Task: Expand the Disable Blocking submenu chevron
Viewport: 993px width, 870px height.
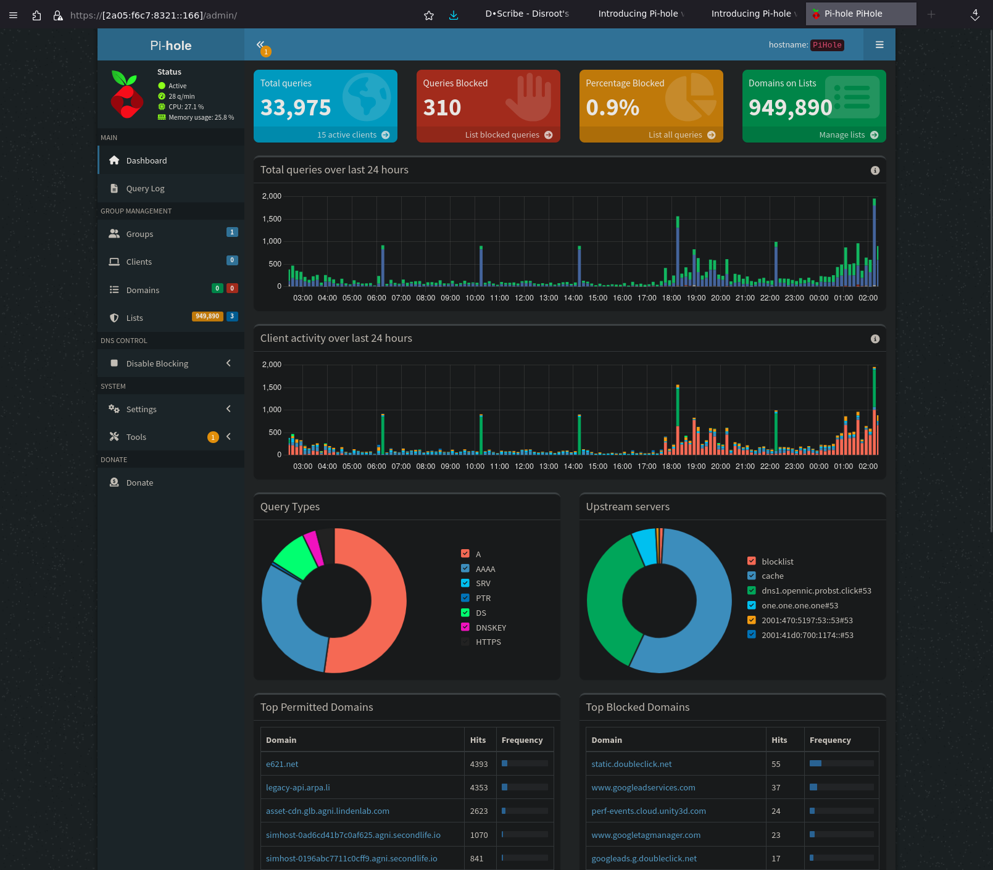Action: pos(228,363)
